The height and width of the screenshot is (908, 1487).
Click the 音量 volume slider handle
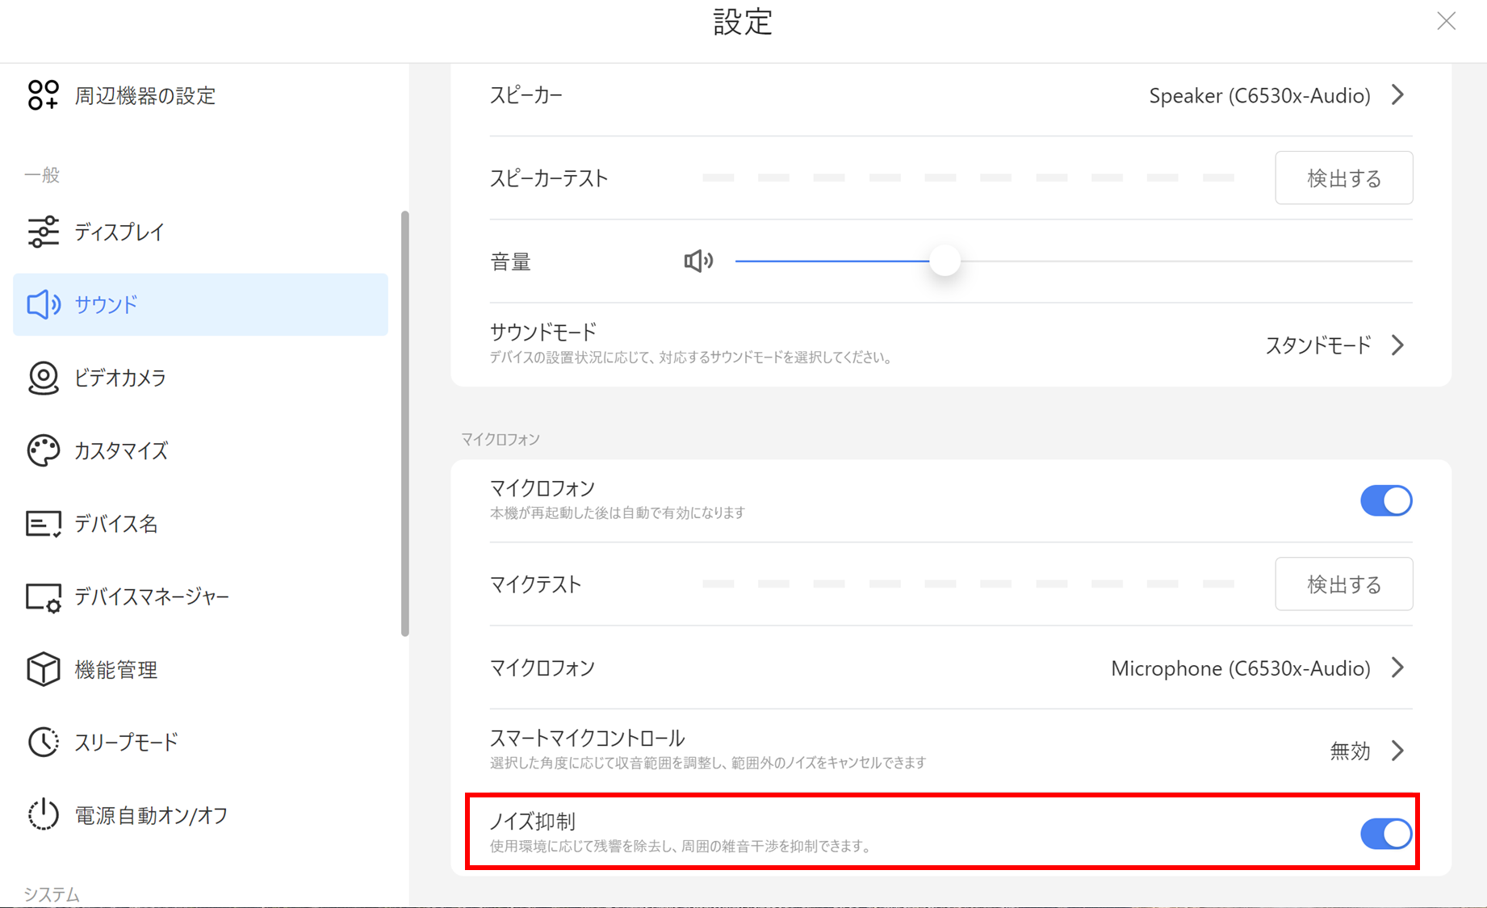point(945,261)
